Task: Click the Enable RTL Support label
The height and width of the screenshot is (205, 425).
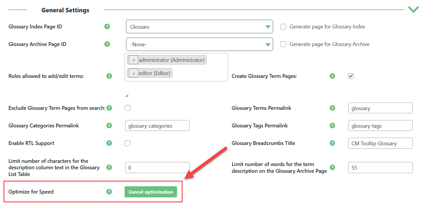Action: (31, 143)
